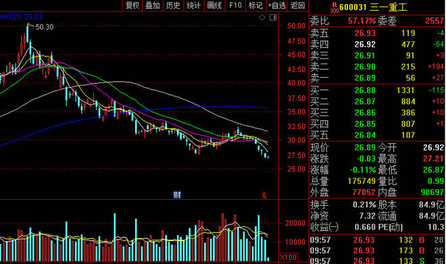Click the 返回 return button

click(x=297, y=5)
